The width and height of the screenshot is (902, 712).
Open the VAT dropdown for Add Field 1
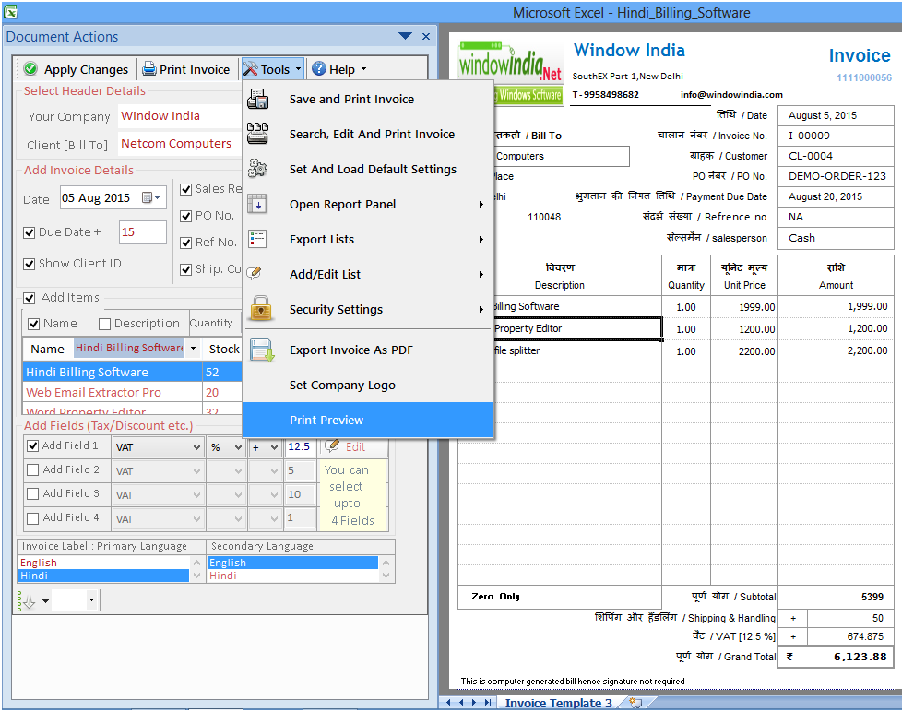(196, 447)
